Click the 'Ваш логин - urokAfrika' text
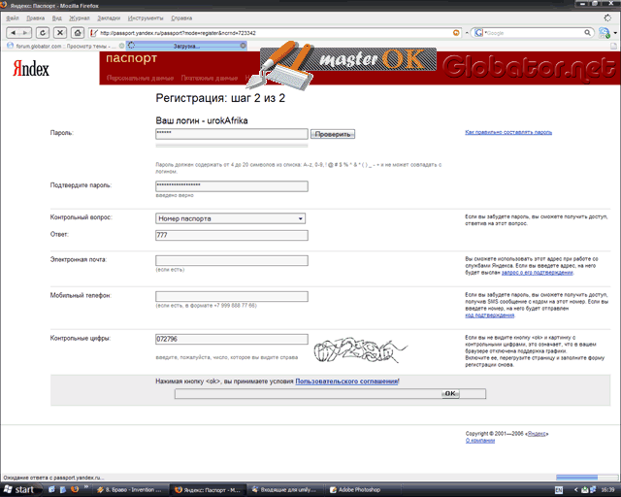This screenshot has height=497, width=621. [202, 121]
